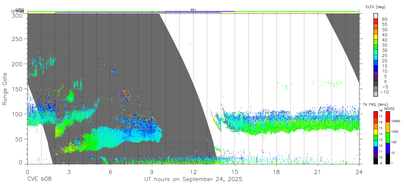404x186 pixels.
Task: Click the yellow segment of the ELEV color bar
Action: (x=376, y=37)
